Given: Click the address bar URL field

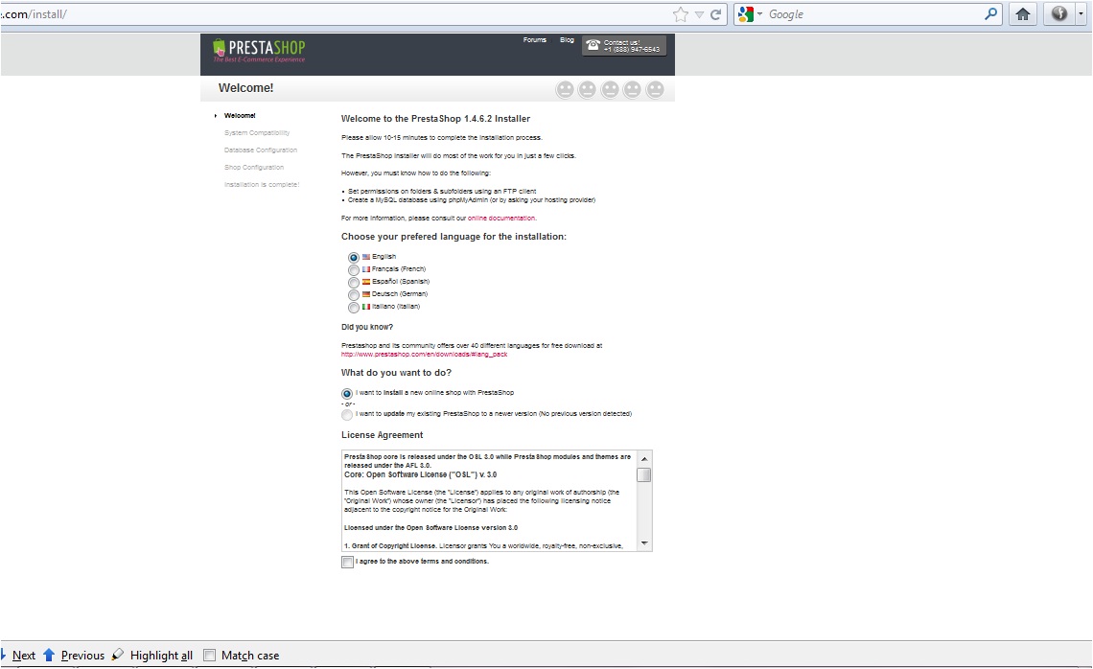Looking at the screenshot, I should coord(335,14).
